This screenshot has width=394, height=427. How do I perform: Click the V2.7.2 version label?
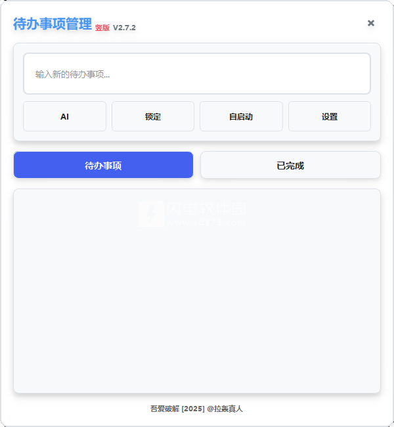pyautogui.click(x=124, y=28)
